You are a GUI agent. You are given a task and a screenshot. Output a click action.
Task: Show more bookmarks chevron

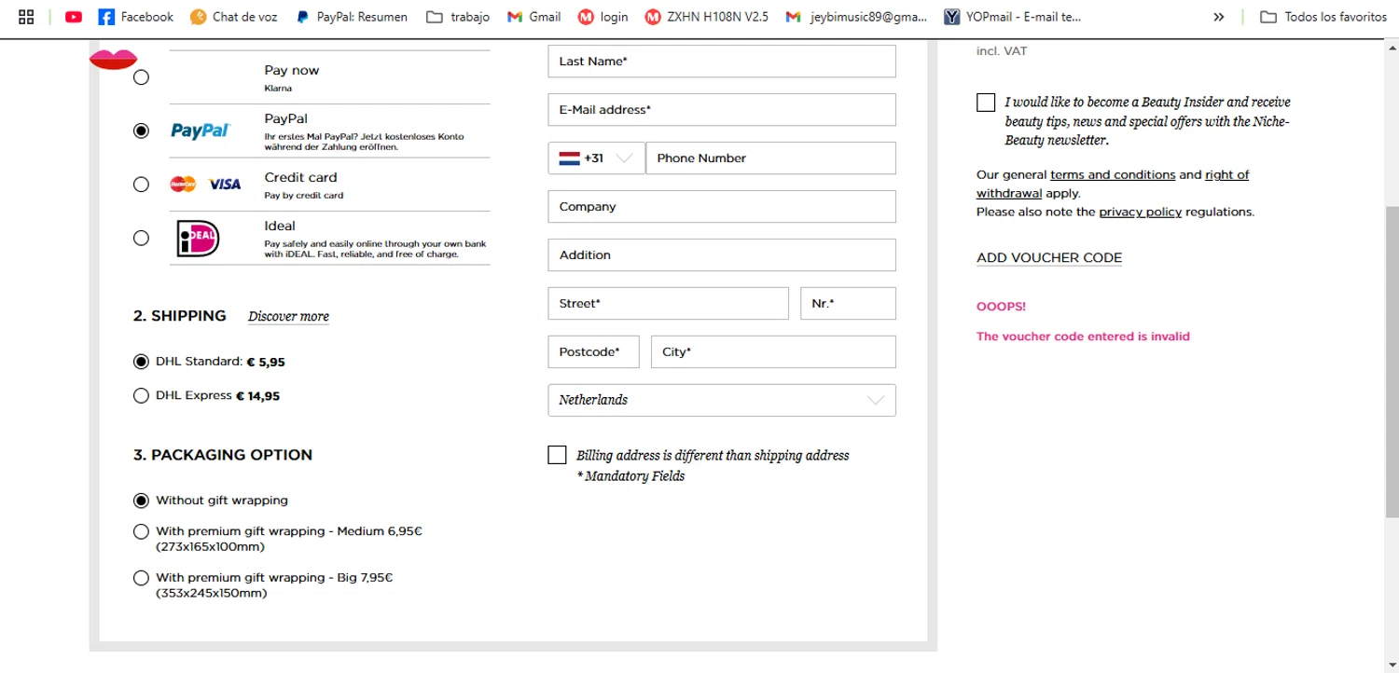click(1219, 17)
